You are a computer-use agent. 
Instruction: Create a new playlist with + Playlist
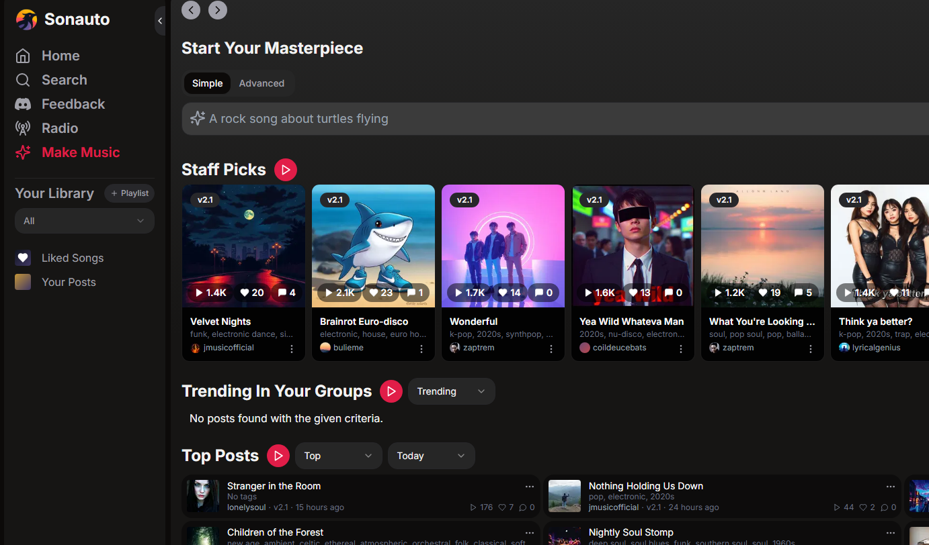coord(129,193)
